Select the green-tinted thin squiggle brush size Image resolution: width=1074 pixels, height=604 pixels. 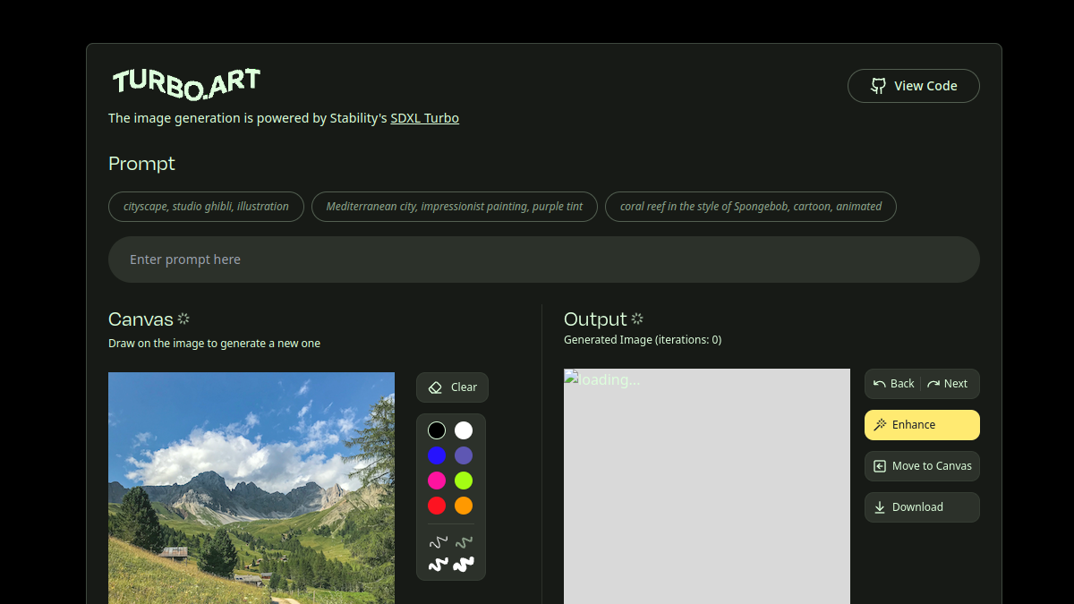[464, 542]
